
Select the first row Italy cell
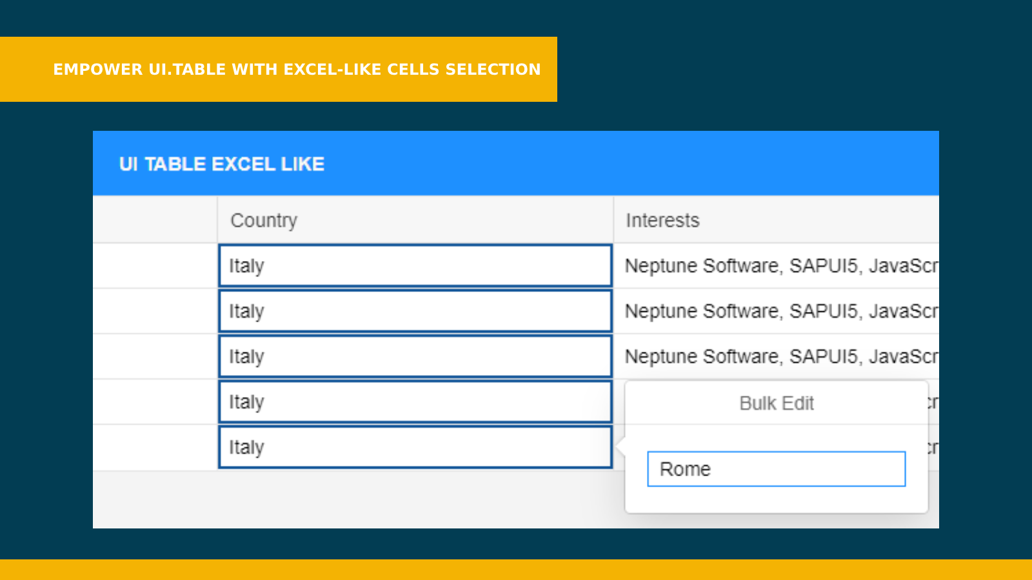point(415,266)
